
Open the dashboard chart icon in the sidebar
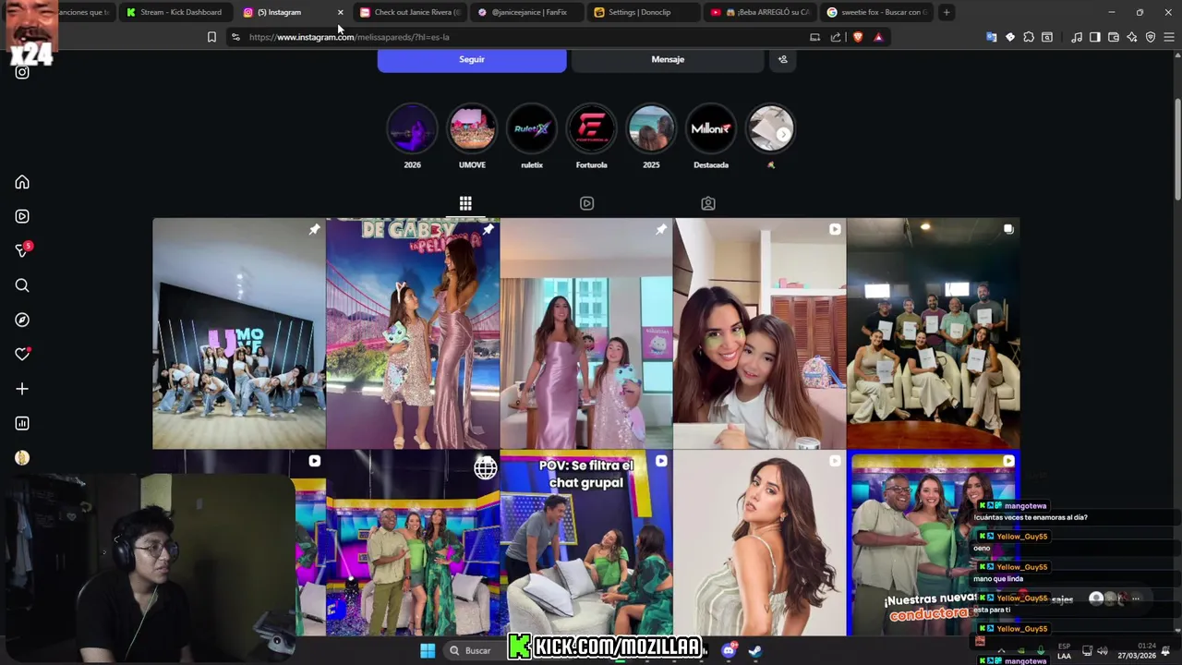tap(22, 423)
